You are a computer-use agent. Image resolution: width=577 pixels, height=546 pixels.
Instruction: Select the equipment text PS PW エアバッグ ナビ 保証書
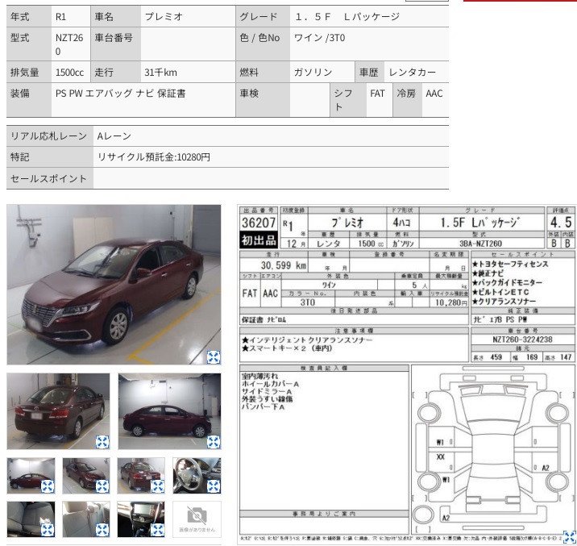click(120, 94)
